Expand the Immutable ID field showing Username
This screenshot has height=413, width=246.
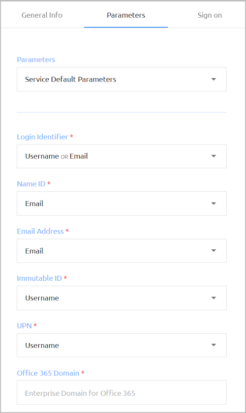[x=122, y=298]
